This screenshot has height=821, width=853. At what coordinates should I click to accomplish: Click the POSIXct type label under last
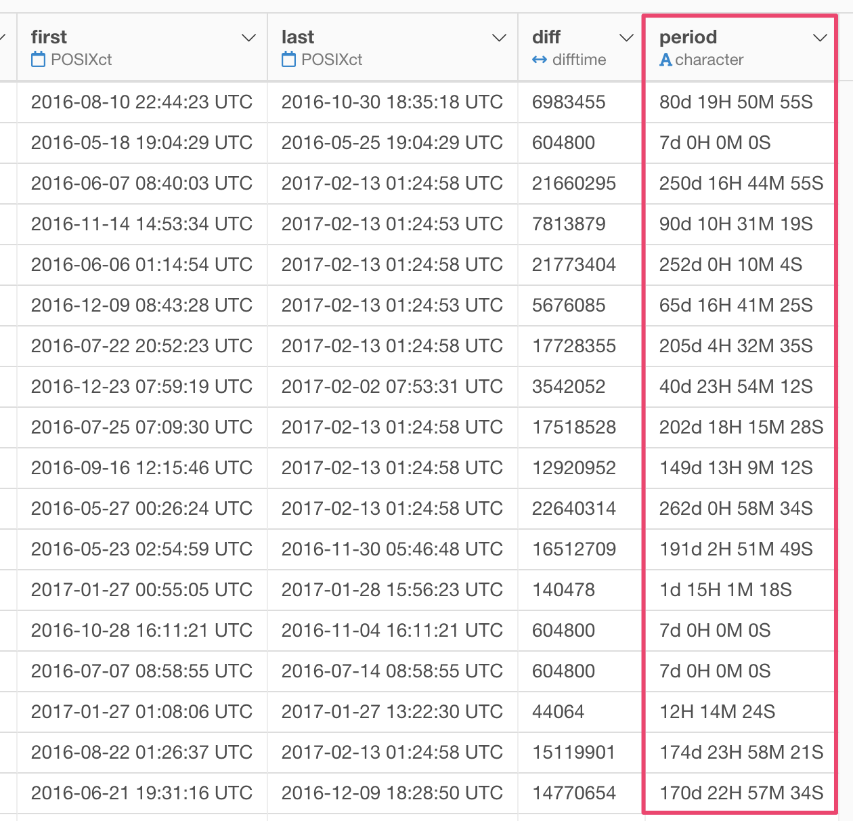332,60
